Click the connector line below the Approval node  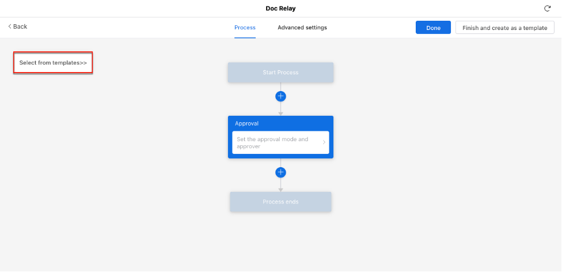pos(280,163)
